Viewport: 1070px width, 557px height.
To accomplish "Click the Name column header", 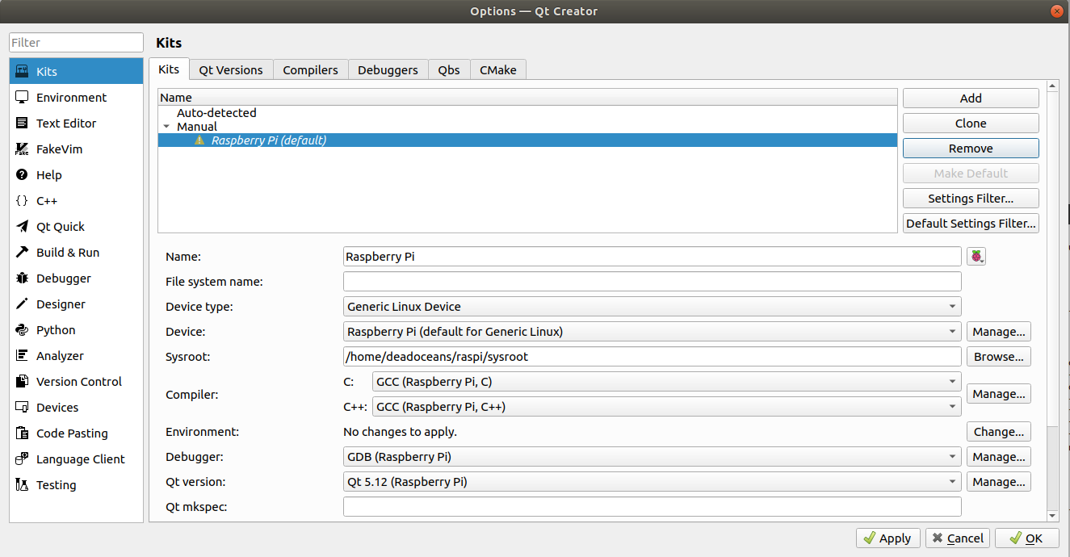I will point(527,98).
